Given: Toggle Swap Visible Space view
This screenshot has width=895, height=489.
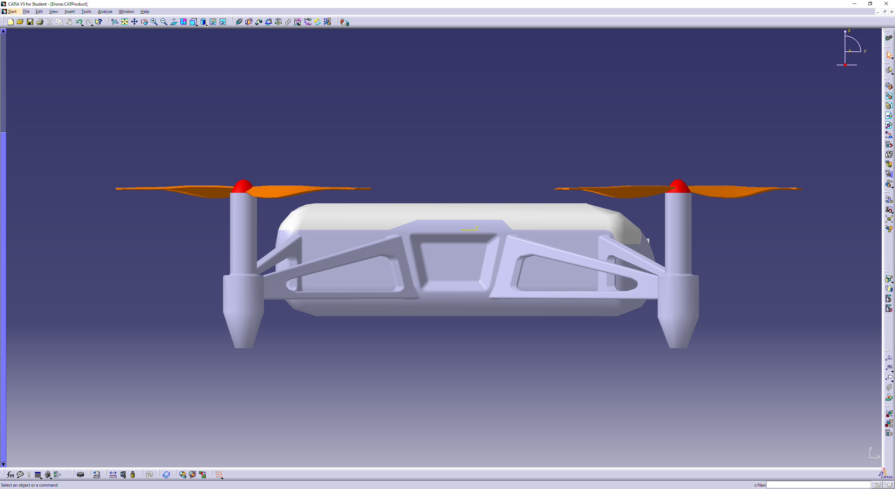Looking at the screenshot, I should [223, 22].
